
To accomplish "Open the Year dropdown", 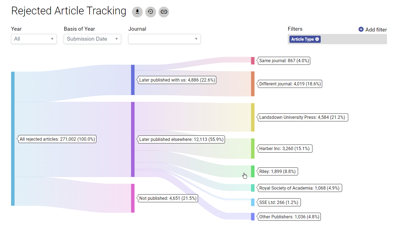I will click(34, 39).
